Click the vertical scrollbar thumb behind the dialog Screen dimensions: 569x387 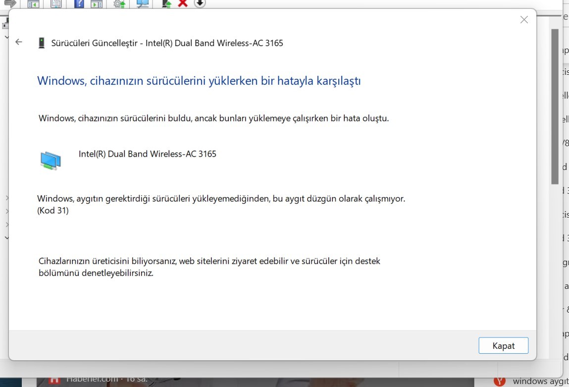pyautogui.click(x=555, y=107)
